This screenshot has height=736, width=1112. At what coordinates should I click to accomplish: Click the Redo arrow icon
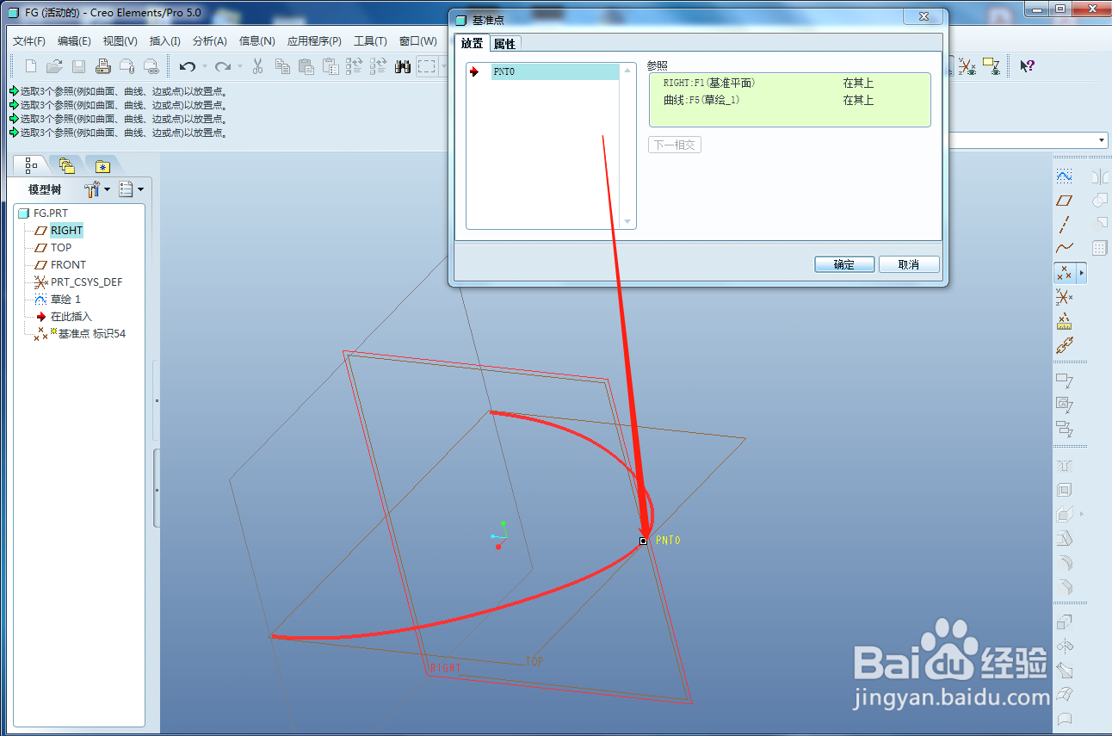tap(223, 66)
